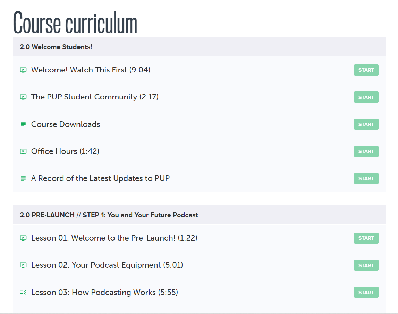Click video icon beside Lesson 01
398x314 pixels.
pos(23,238)
